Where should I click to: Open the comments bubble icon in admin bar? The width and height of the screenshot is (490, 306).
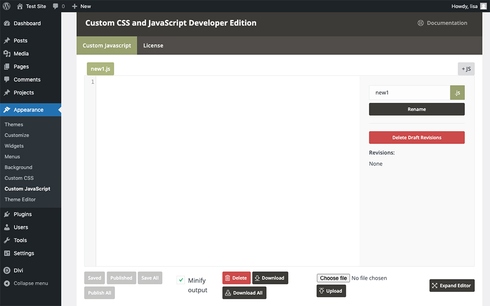coord(55,6)
